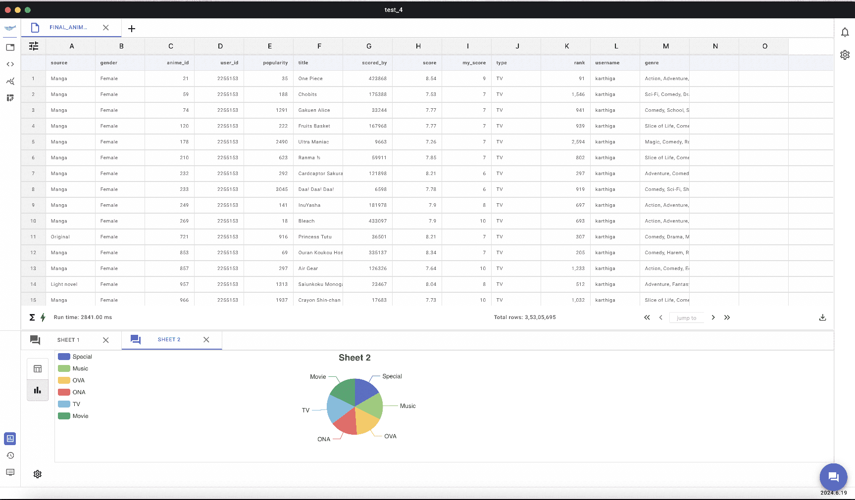Switch to the SHEET 1 tab

click(68, 340)
